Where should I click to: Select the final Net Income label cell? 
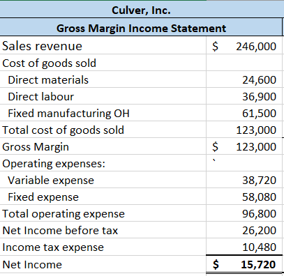103,264
